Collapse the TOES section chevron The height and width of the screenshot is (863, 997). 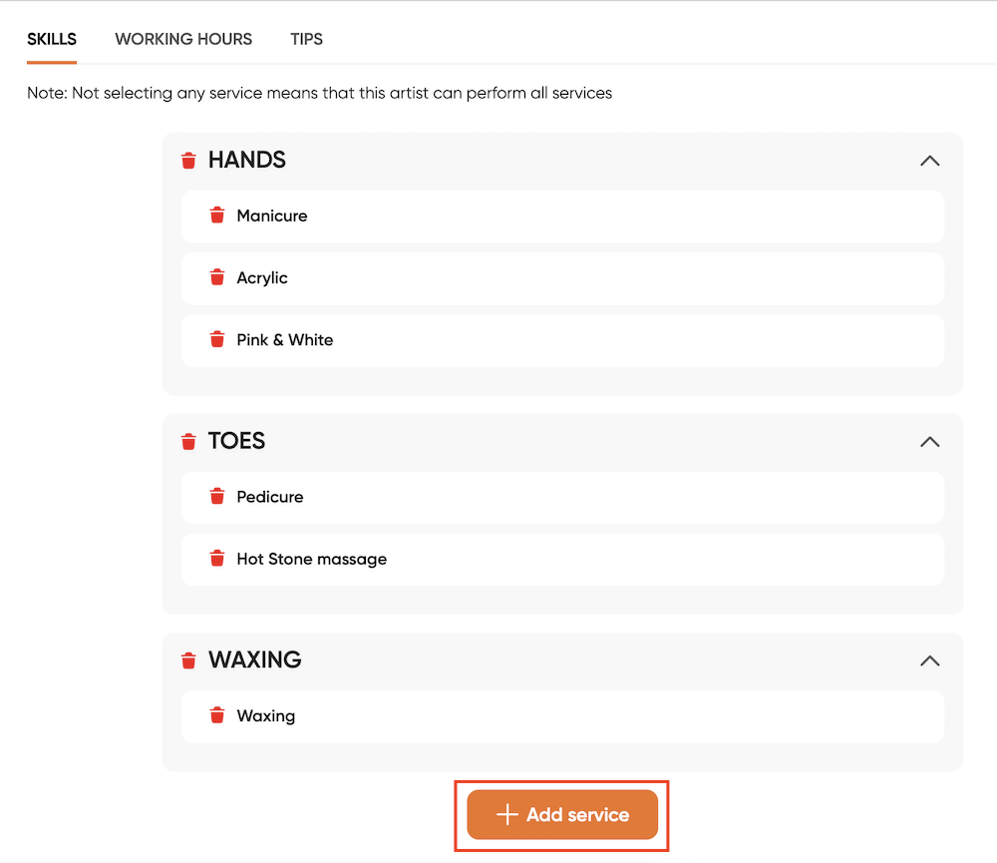point(929,442)
